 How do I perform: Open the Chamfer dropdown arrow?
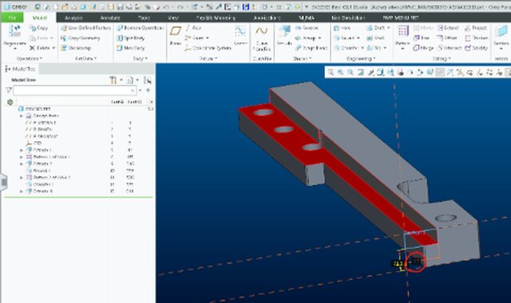pos(362,48)
